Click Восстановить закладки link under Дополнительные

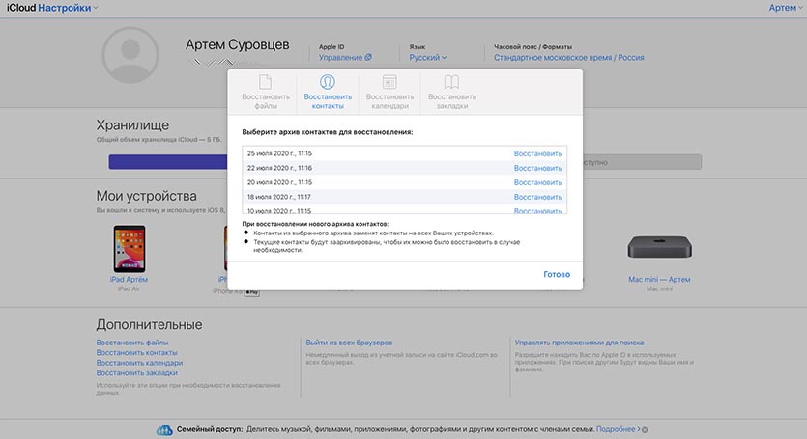pos(136,373)
